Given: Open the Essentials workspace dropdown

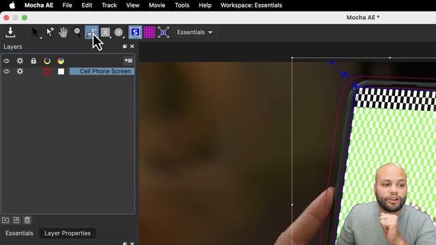Looking at the screenshot, I should 195,32.
